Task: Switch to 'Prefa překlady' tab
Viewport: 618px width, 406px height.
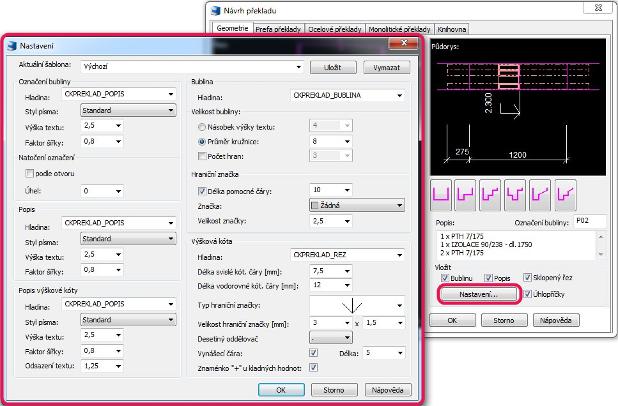Action: (278, 29)
